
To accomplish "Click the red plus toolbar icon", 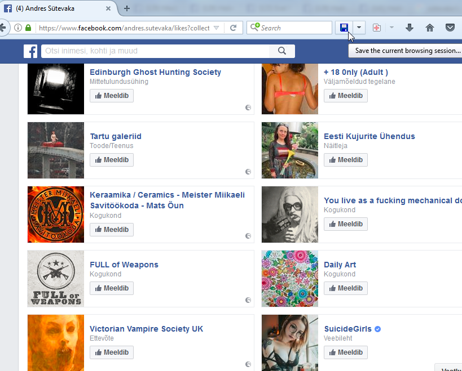I will pyautogui.click(x=377, y=28).
